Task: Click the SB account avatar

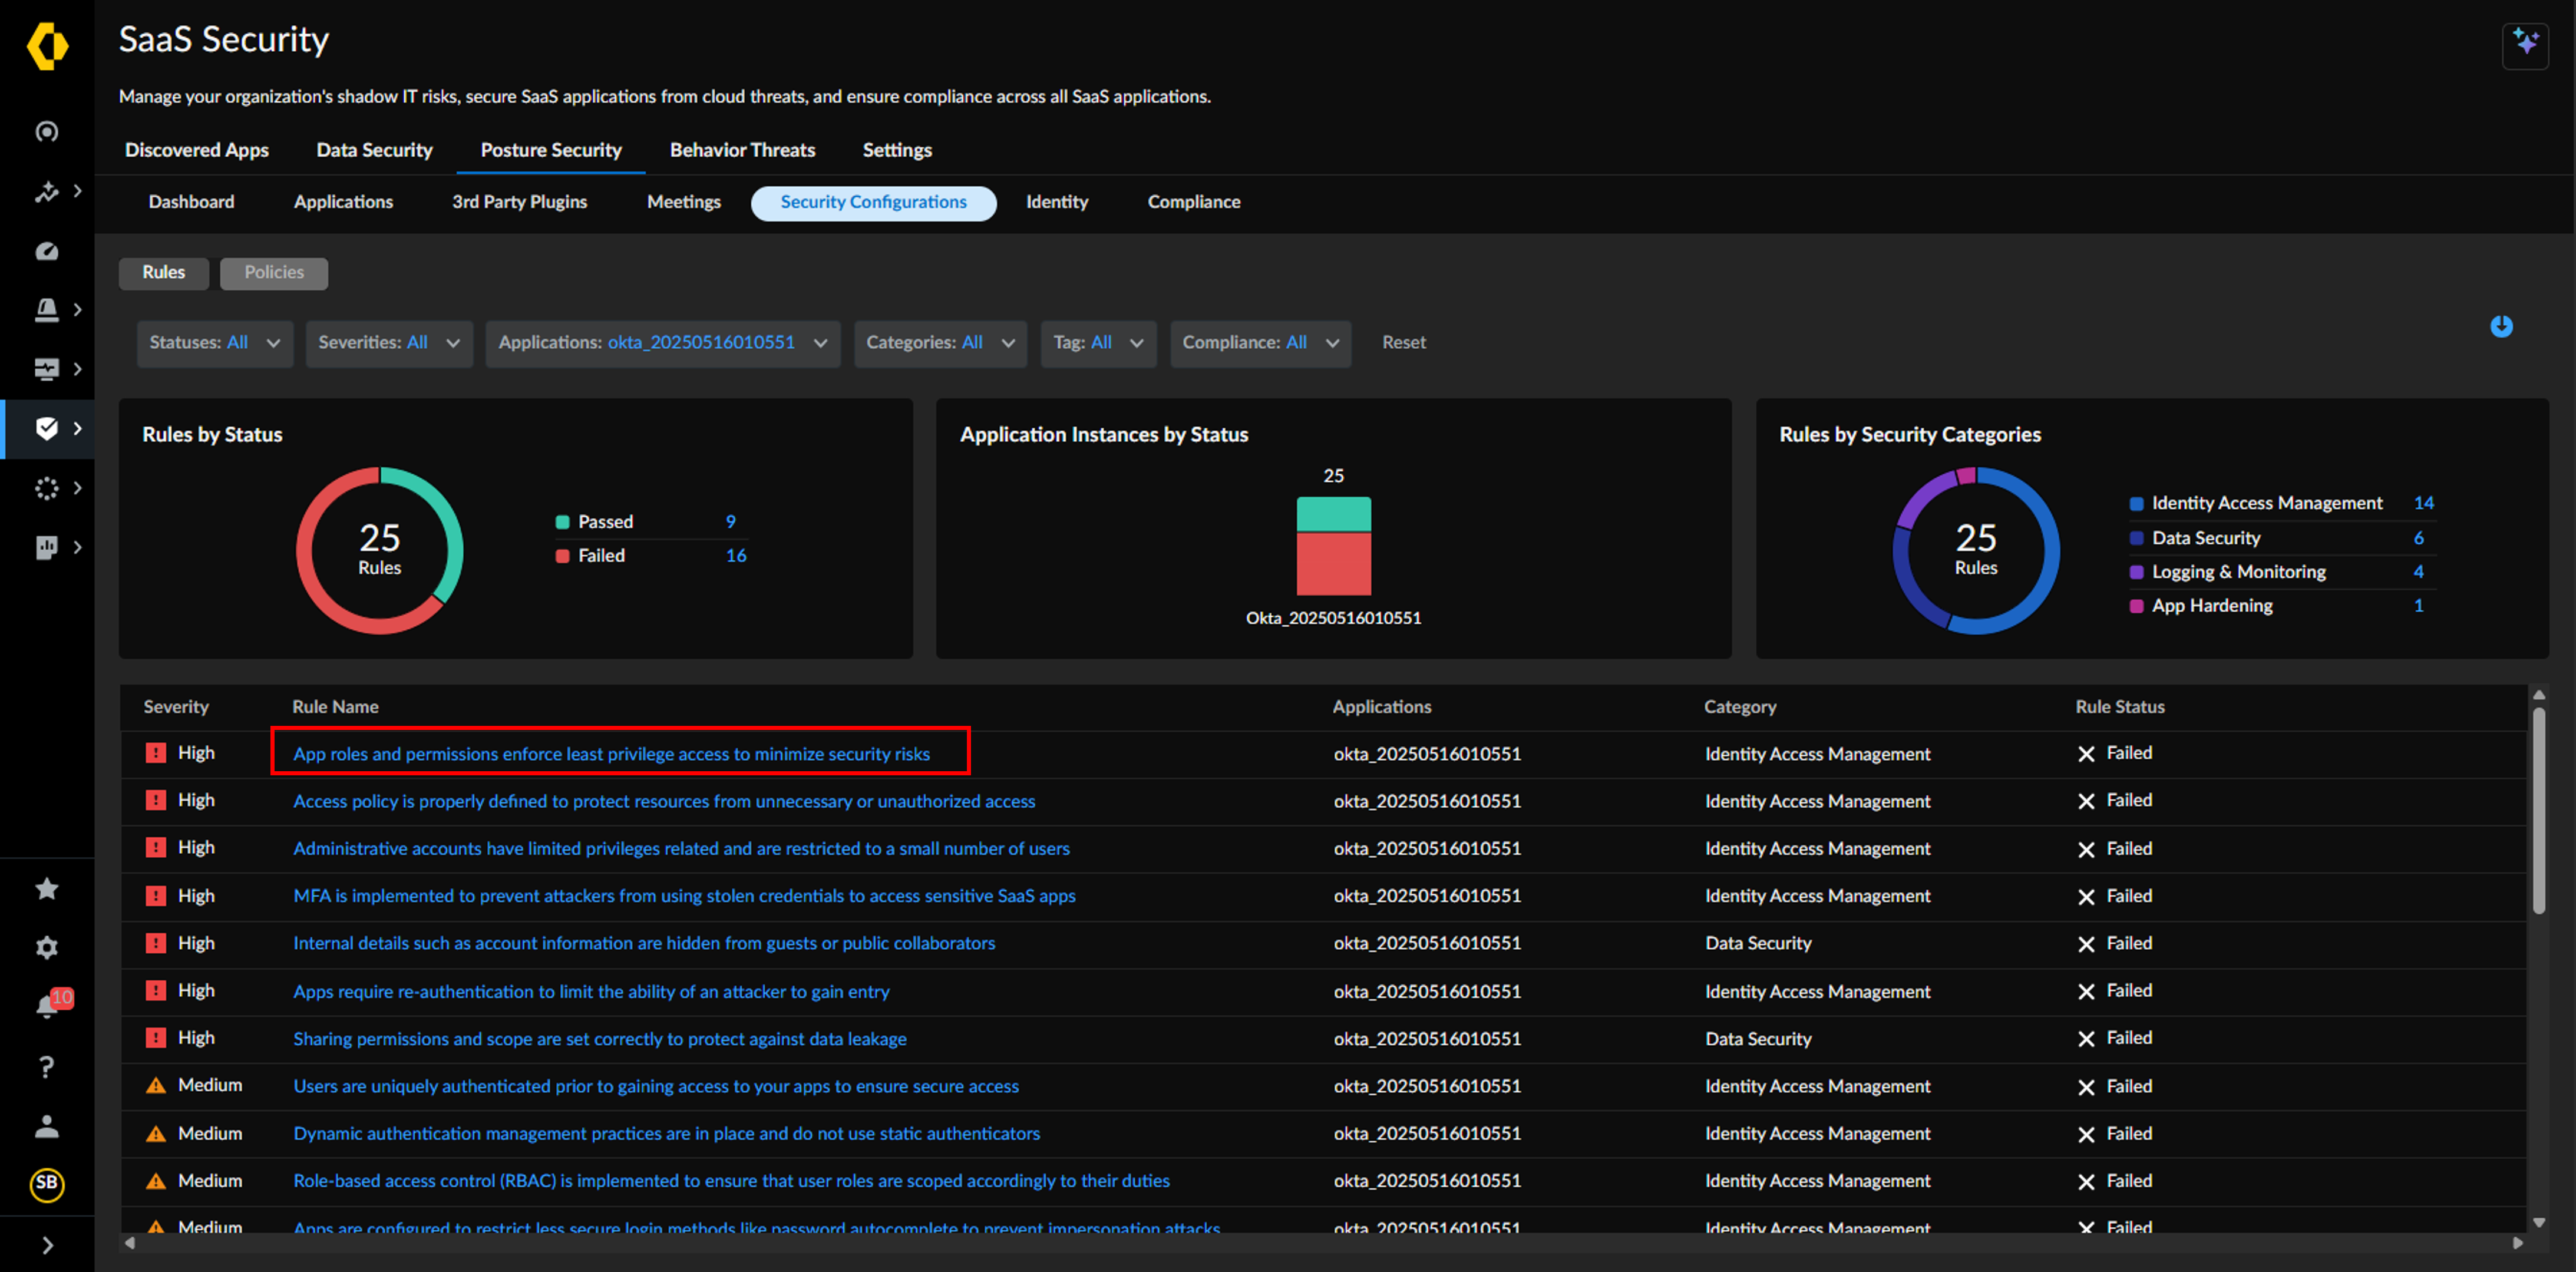Action: tap(47, 1184)
